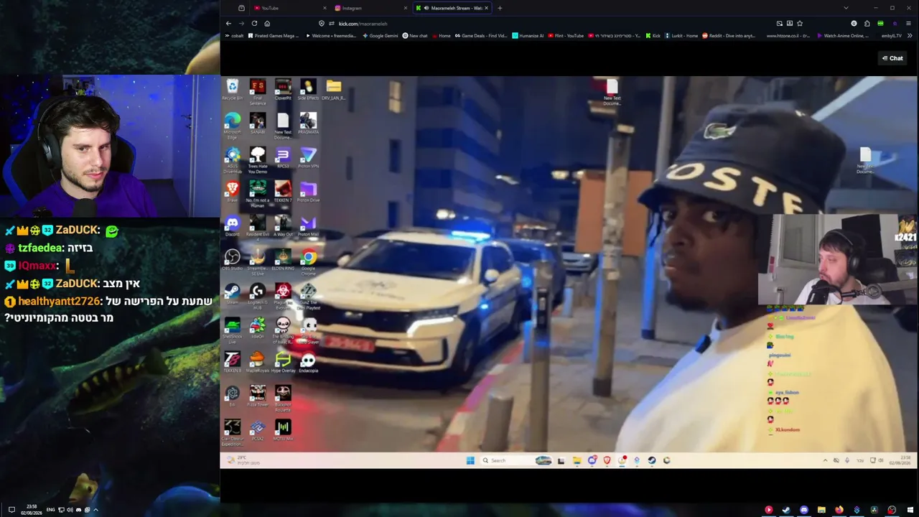The height and width of the screenshot is (517, 919).
Task: Open a new browser tab
Action: [500, 8]
